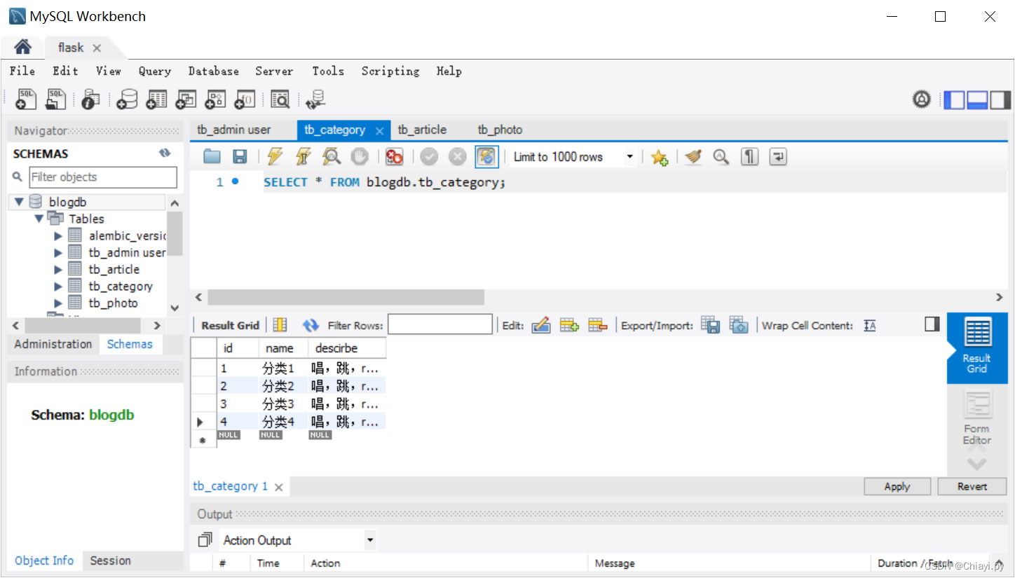Execute the query with the lightning bolt icon
This screenshot has width=1015, height=578.
click(x=275, y=157)
